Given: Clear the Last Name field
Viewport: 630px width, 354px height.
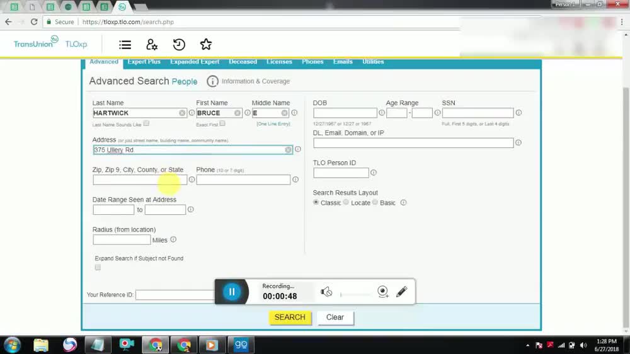Looking at the screenshot, I should 182,113.
